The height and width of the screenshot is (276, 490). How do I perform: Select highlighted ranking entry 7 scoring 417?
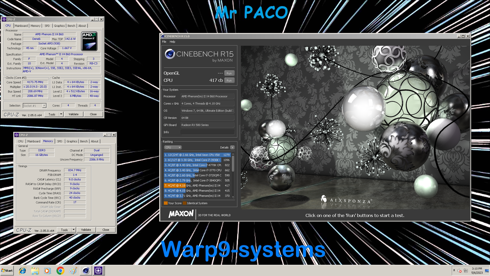(x=197, y=186)
